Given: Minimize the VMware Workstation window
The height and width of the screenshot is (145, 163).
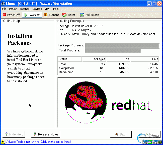Looking at the screenshot, I should point(149,4).
